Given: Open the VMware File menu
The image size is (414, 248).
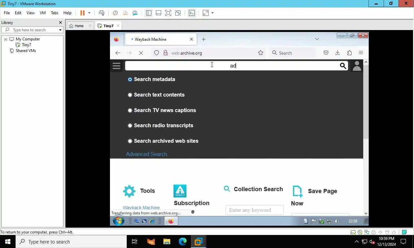Looking at the screenshot, I should (7, 13).
